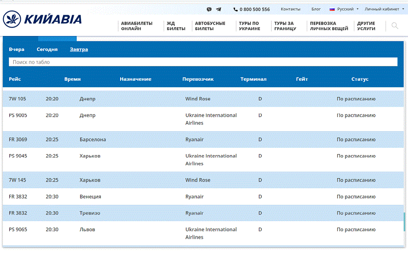Open the Контакты link
The image size is (408, 254).
[290, 9]
